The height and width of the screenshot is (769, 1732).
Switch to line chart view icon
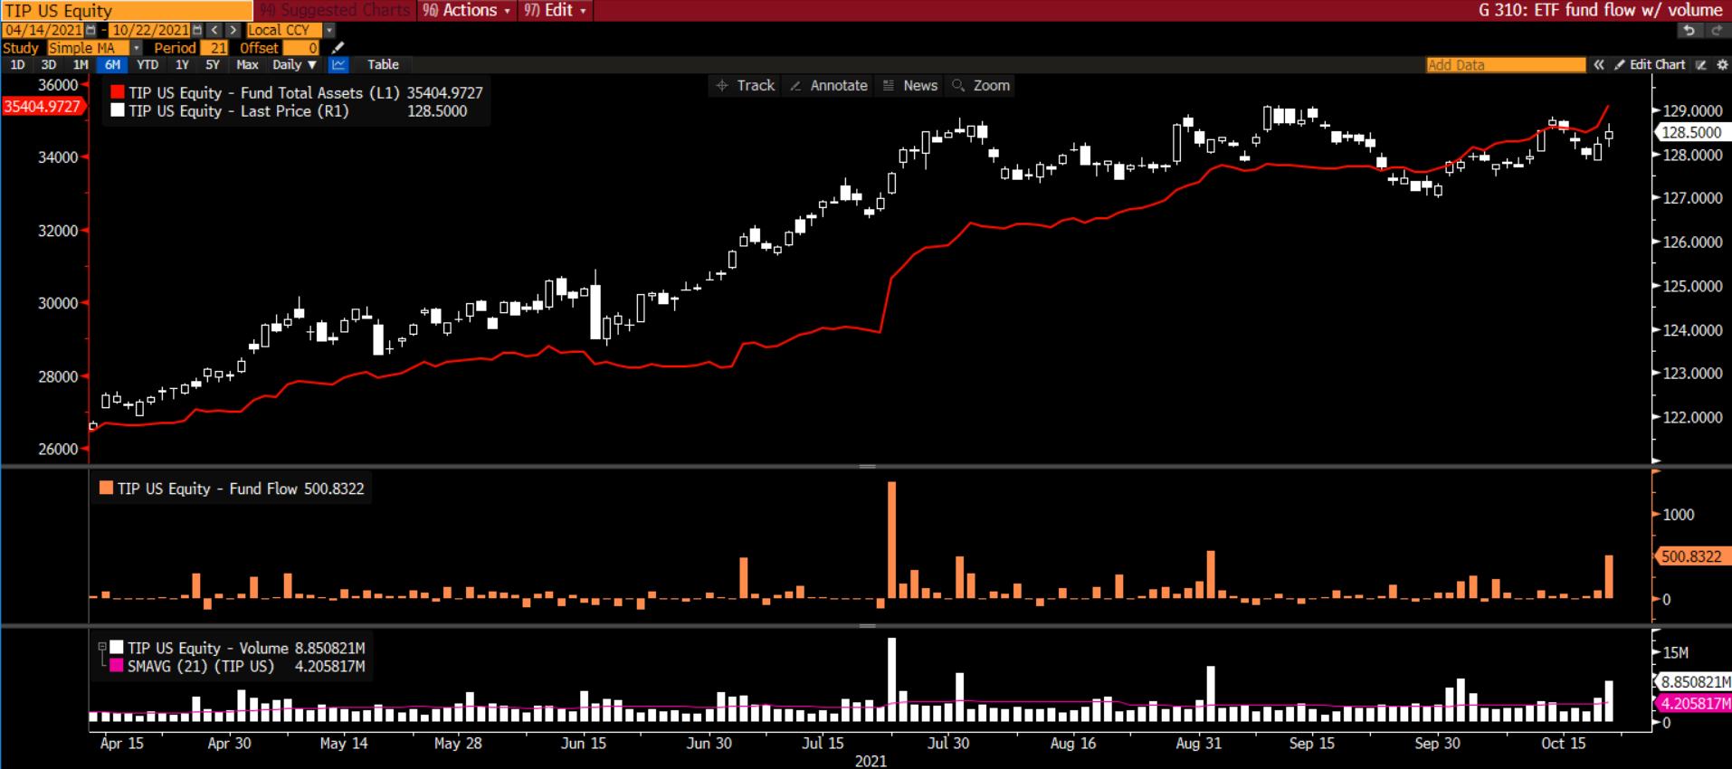click(x=338, y=64)
